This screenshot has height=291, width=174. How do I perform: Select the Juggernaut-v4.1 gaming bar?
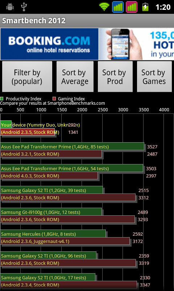point(65,241)
